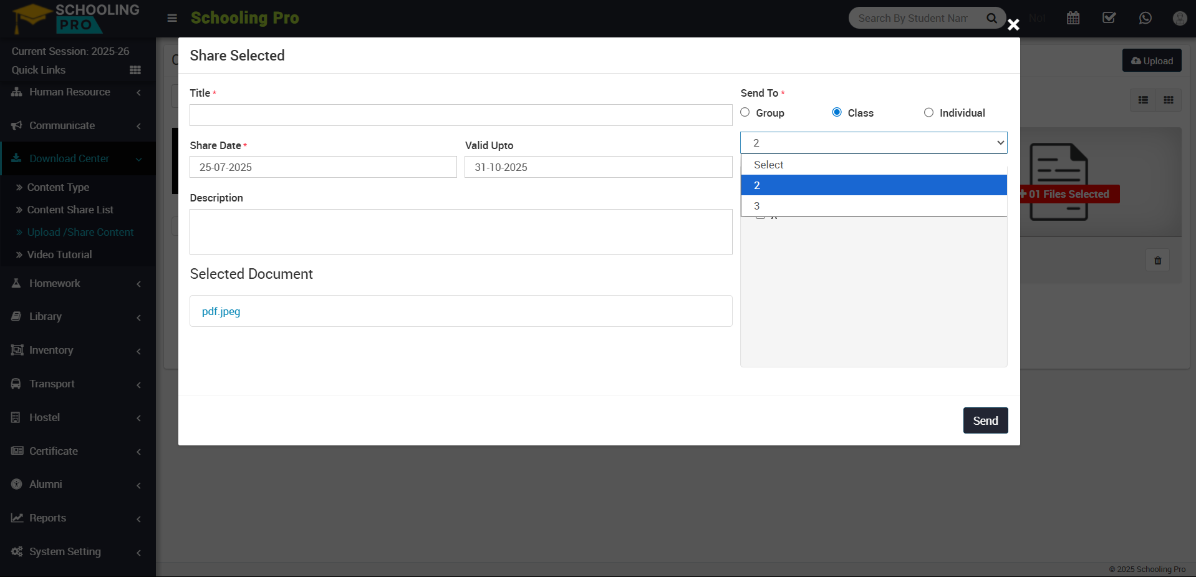The height and width of the screenshot is (577, 1196).
Task: Click the System Setting gears icon
Action: tap(17, 551)
